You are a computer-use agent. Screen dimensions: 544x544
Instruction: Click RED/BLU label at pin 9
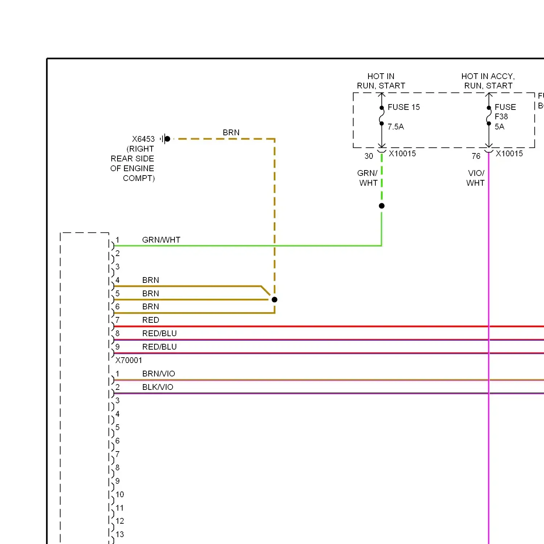[x=159, y=347]
